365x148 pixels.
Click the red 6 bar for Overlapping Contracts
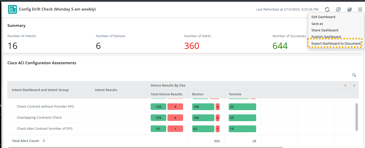175,118
